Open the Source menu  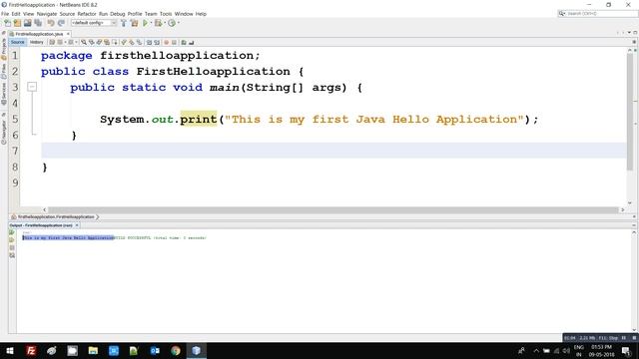click(67, 14)
